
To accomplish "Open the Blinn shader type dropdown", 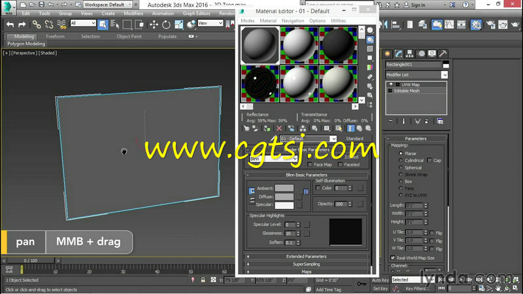I will [x=273, y=159].
